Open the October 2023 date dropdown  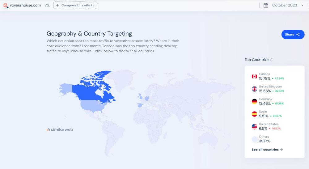pyautogui.click(x=284, y=5)
